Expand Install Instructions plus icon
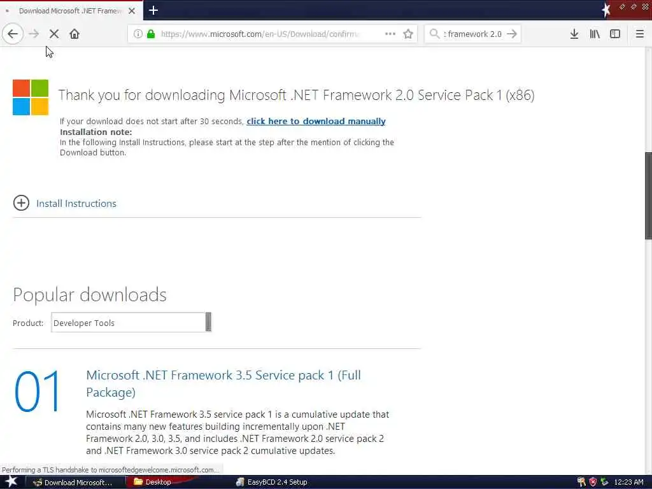The width and height of the screenshot is (652, 489). click(21, 203)
